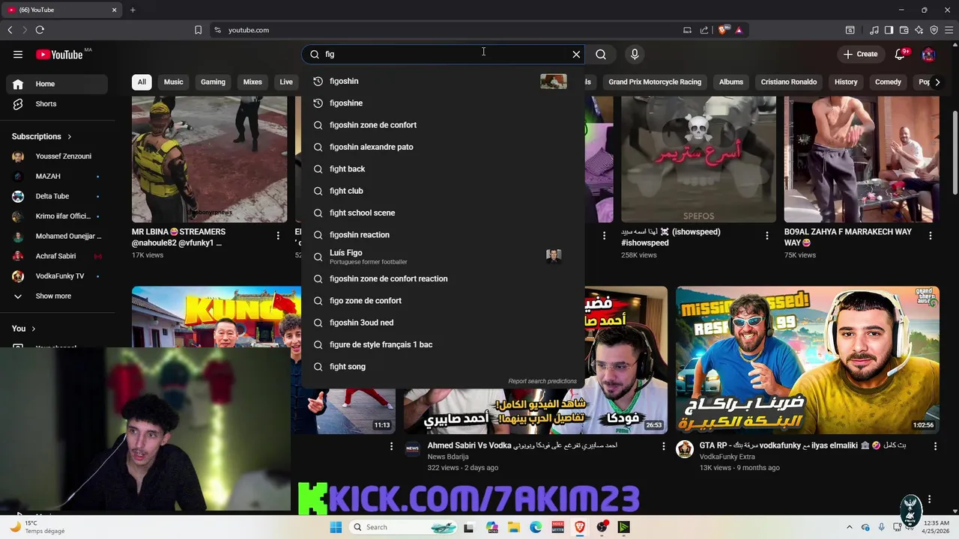Open a new browser tab
The image size is (959, 539).
pos(133,10)
